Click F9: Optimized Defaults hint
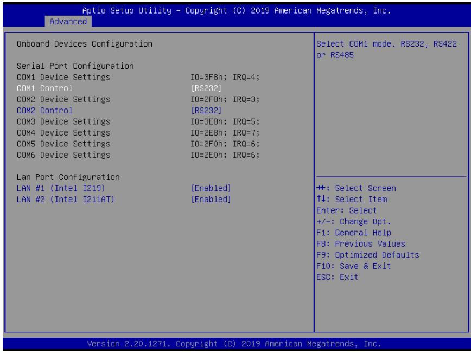The height and width of the screenshot is (353, 471). (x=368, y=255)
